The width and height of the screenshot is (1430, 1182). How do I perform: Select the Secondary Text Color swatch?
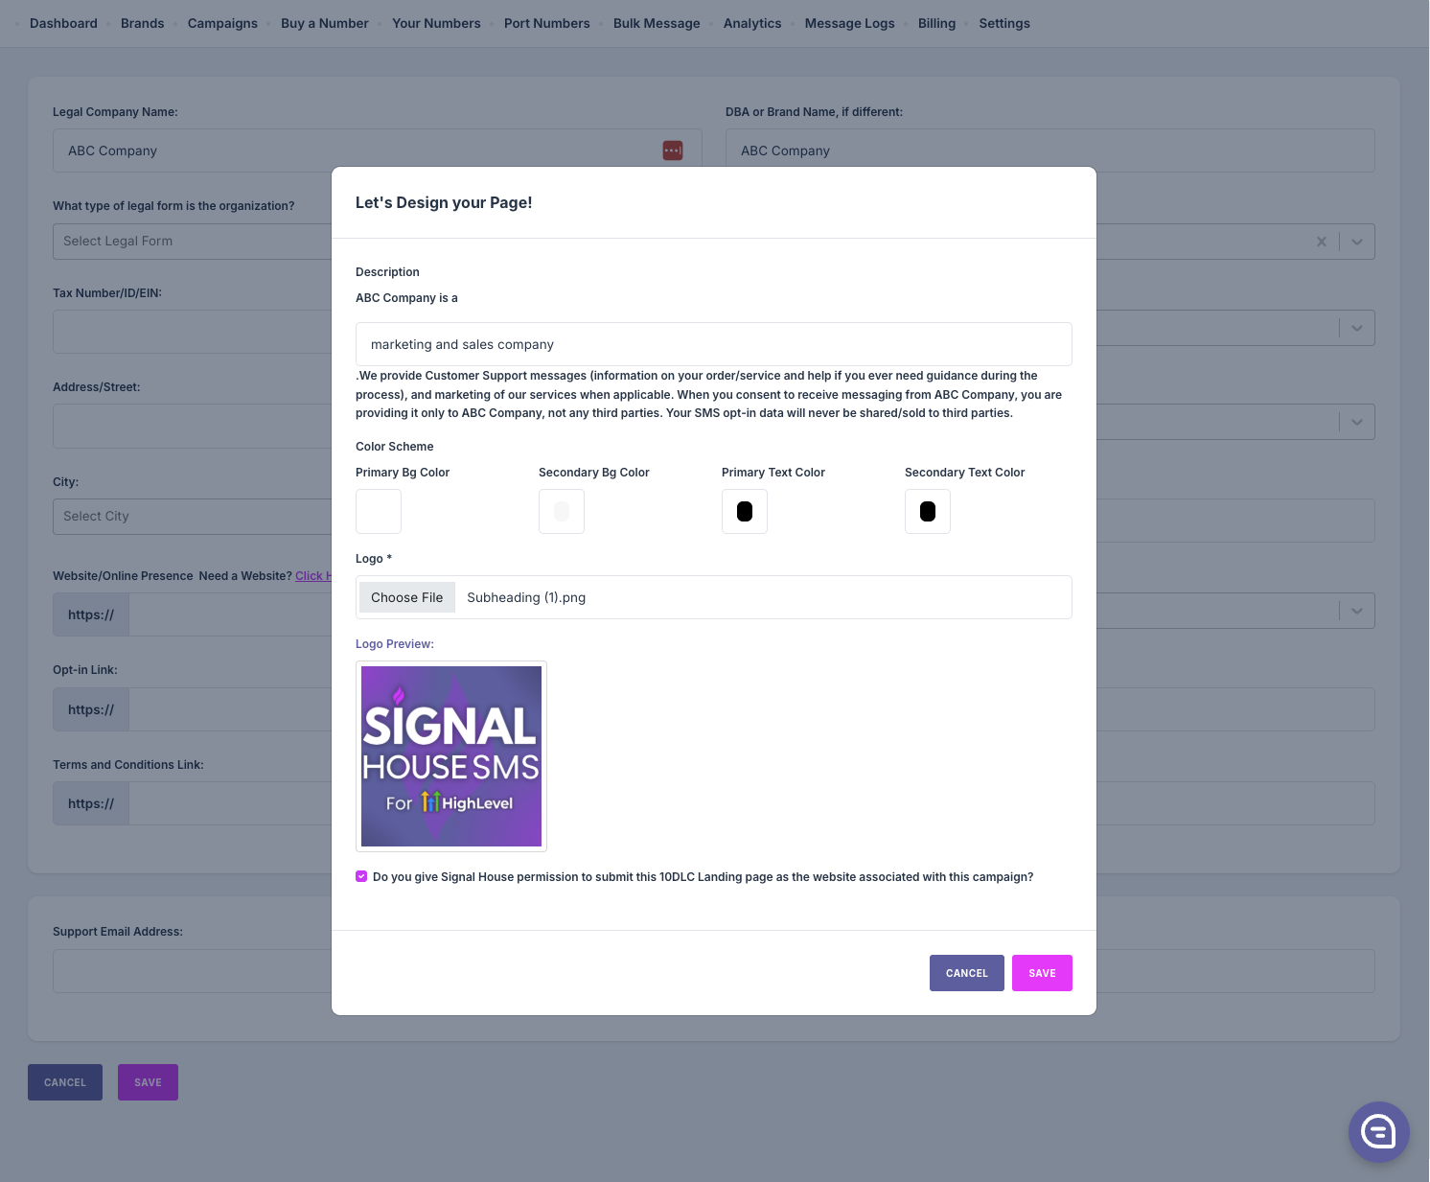tap(928, 511)
